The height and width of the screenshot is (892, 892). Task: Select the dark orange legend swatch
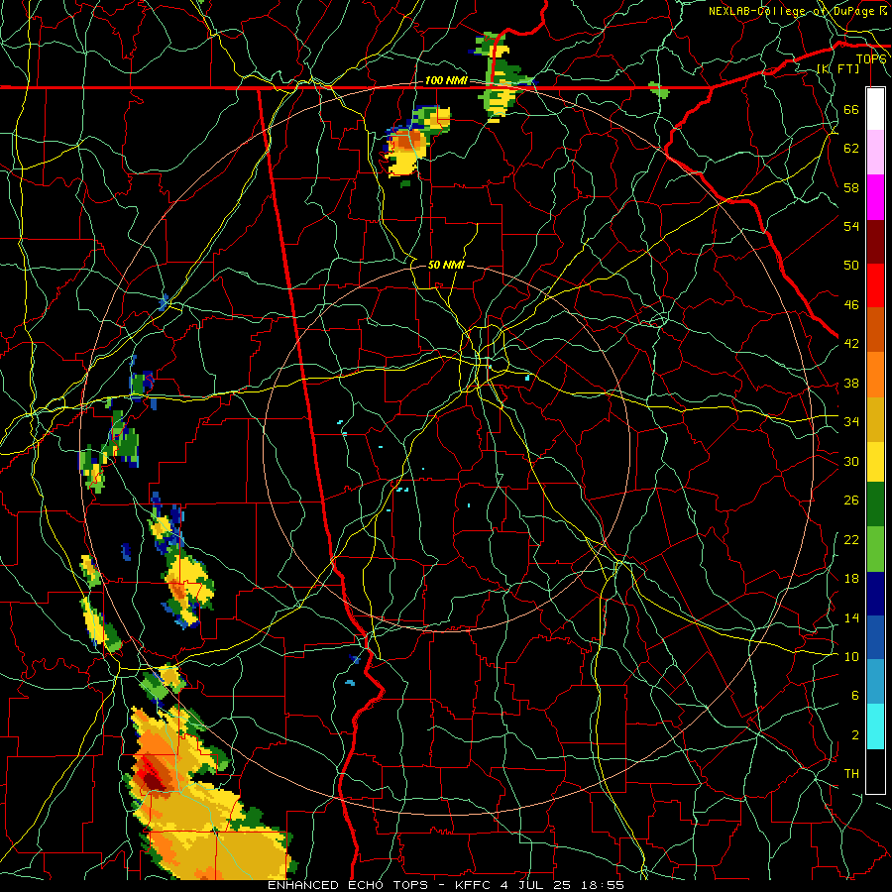click(x=875, y=329)
